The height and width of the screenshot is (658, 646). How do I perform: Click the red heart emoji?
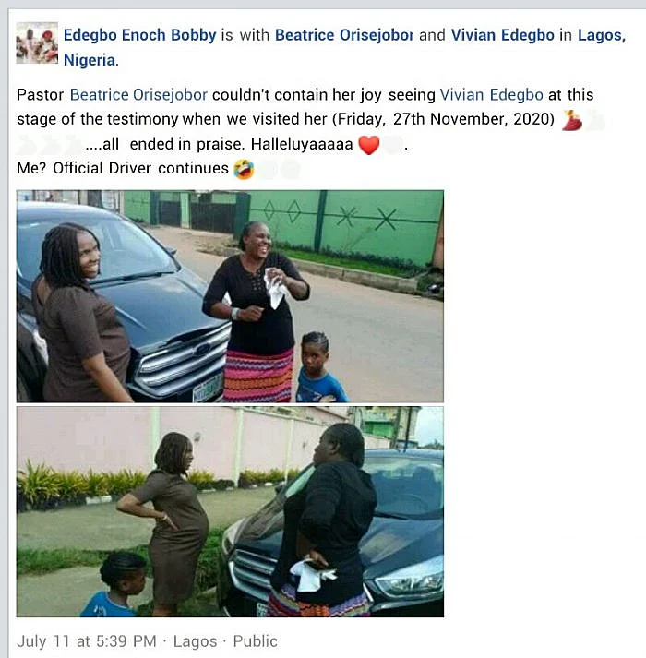coord(369,145)
